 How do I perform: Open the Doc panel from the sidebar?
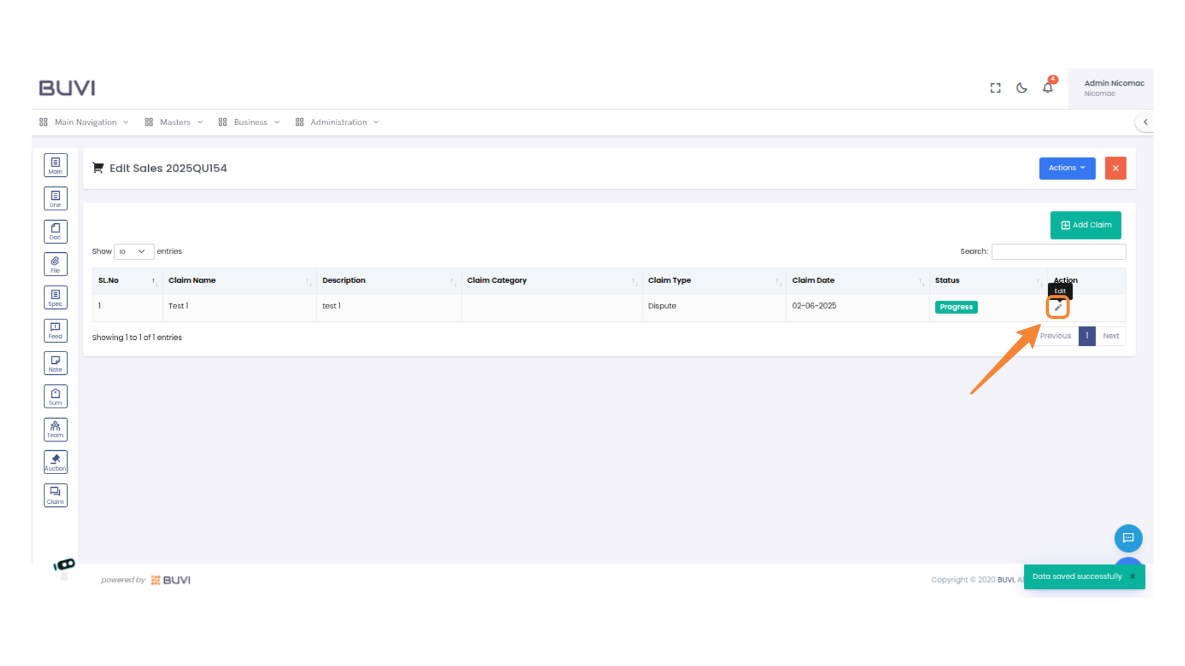click(56, 231)
